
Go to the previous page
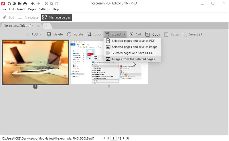coord(108,138)
